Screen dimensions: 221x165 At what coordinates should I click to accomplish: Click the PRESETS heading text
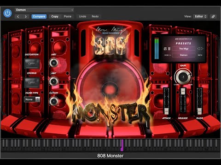click(x=183, y=44)
